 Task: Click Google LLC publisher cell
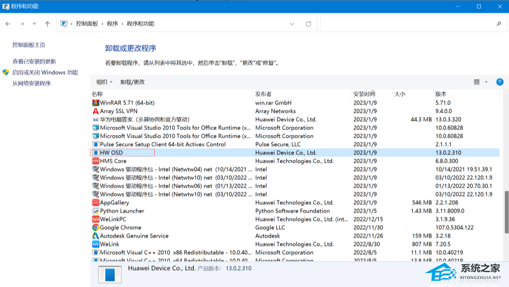click(270, 228)
